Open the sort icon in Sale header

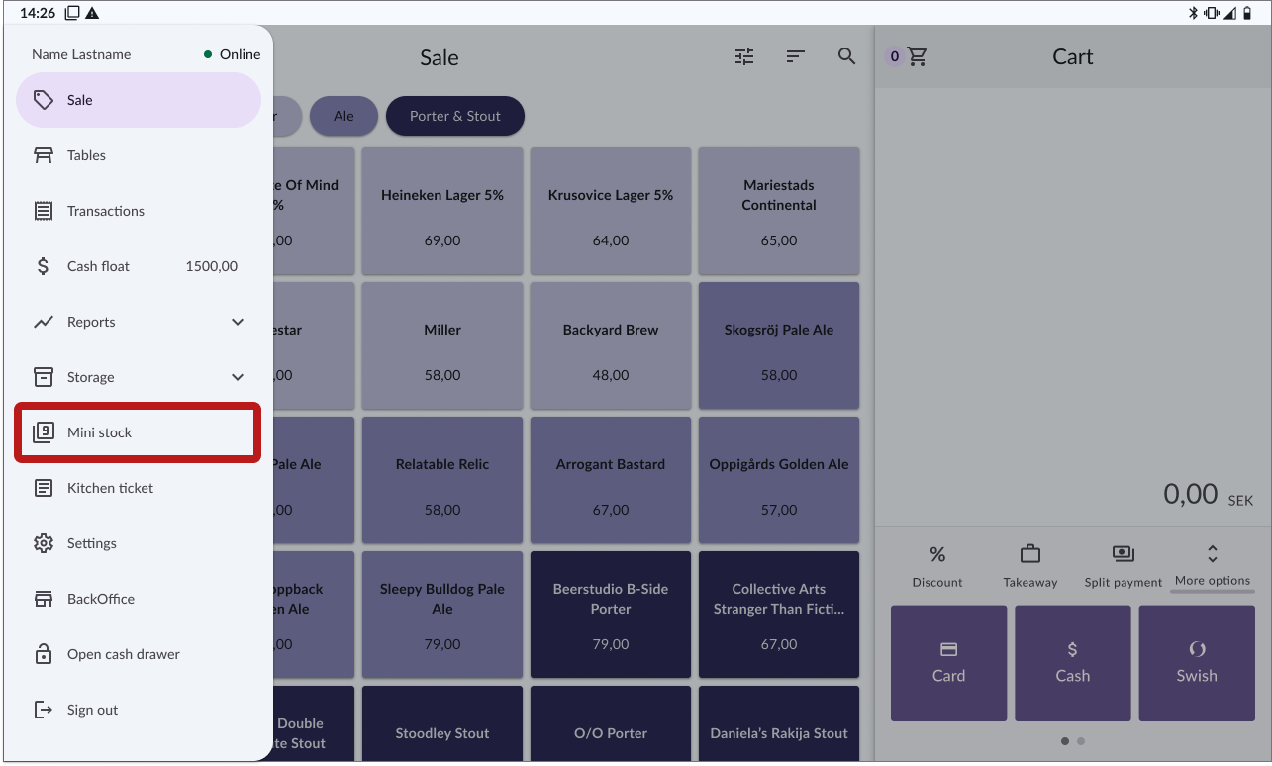click(x=795, y=56)
